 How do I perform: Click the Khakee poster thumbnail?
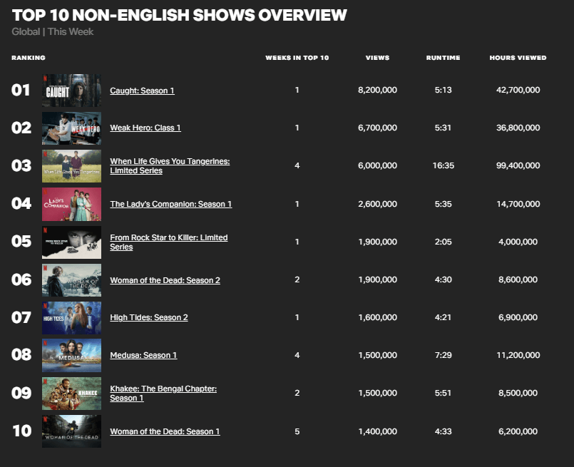[x=72, y=394]
